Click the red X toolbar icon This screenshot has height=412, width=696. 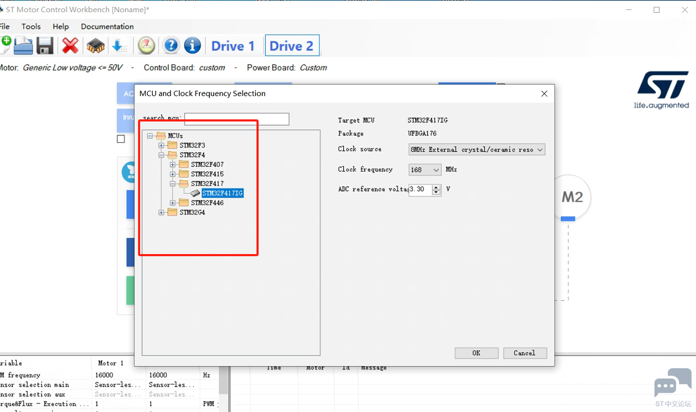tap(70, 46)
